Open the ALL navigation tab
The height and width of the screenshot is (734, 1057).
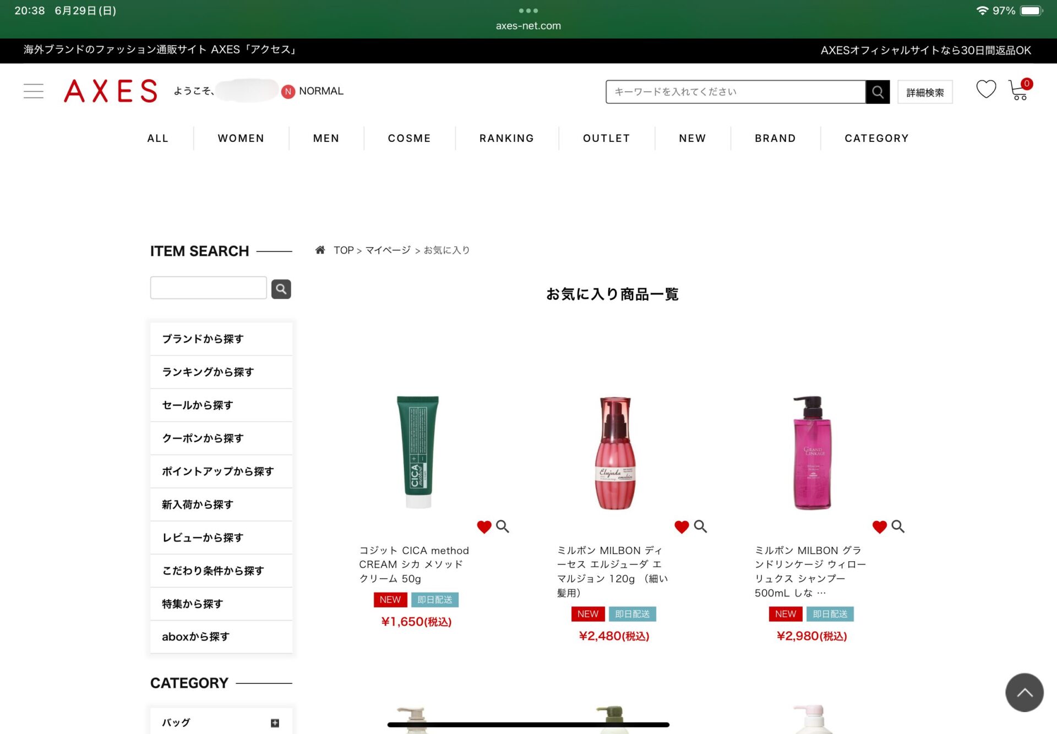point(158,139)
